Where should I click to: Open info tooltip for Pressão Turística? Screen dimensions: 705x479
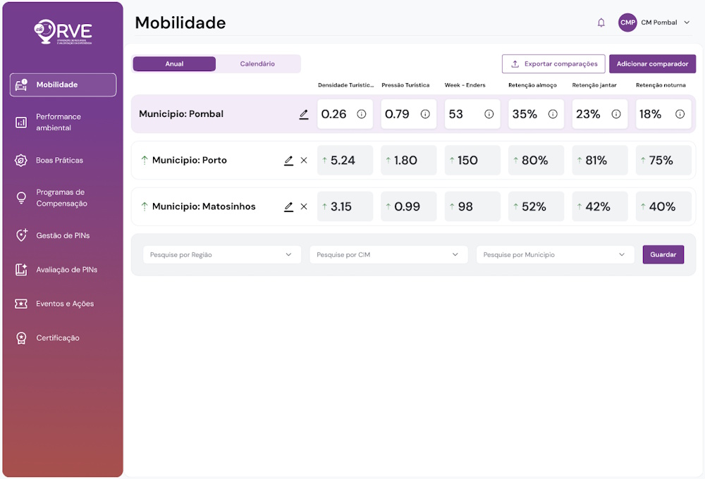[x=425, y=114]
